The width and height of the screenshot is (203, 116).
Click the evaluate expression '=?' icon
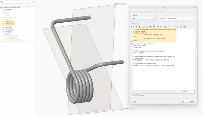pos(157,27)
